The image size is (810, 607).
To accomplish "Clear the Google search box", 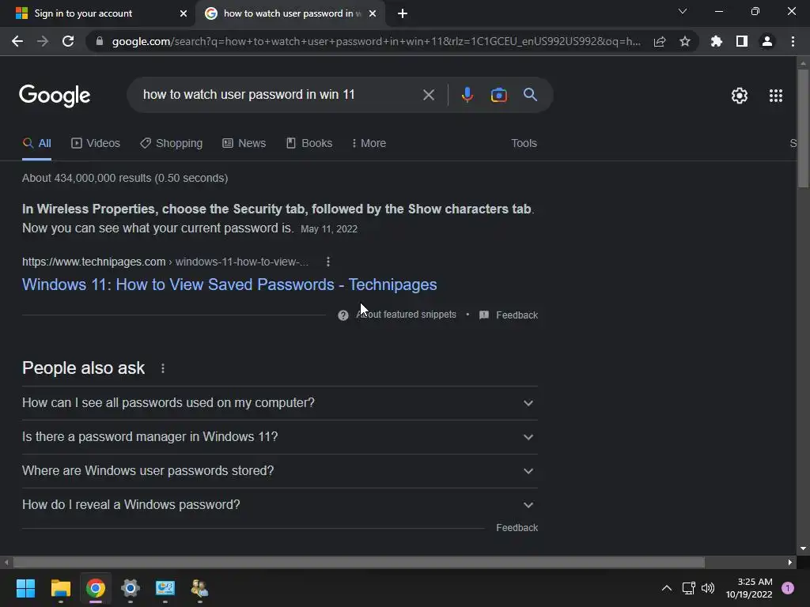I will tap(428, 95).
